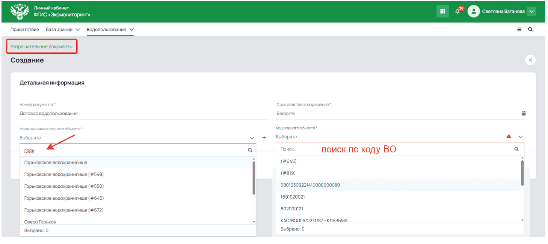
Task: Toggle the water object code dropdown chevron
Action: pyautogui.click(x=521, y=137)
